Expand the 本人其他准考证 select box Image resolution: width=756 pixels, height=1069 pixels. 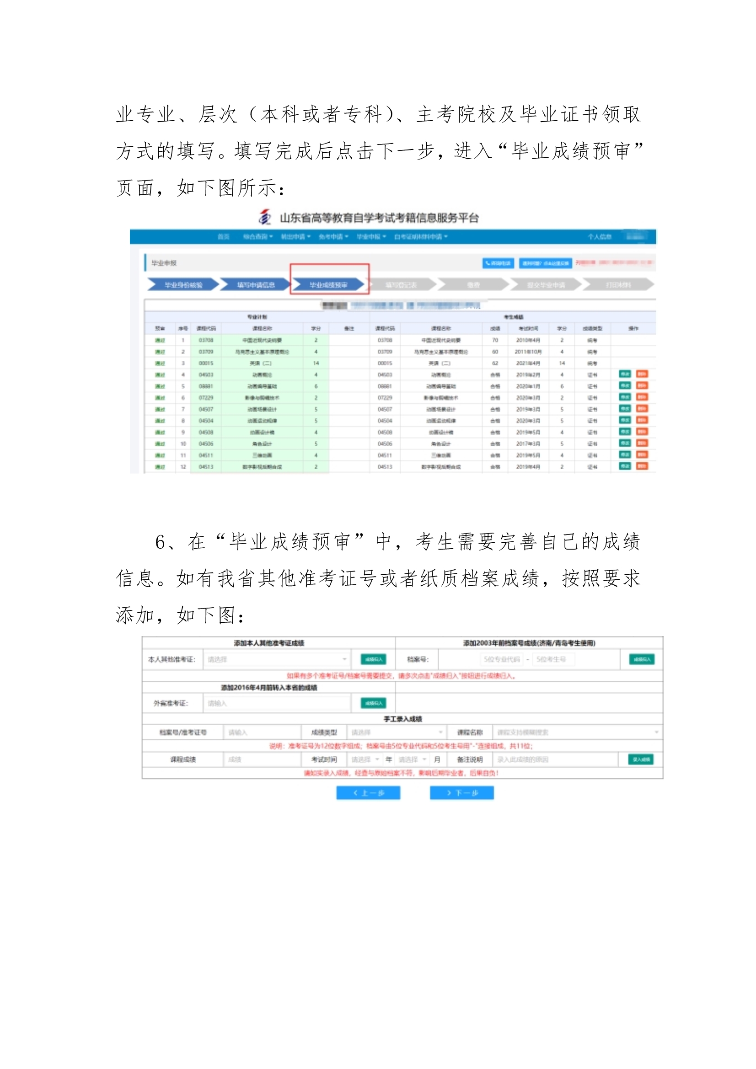277,659
